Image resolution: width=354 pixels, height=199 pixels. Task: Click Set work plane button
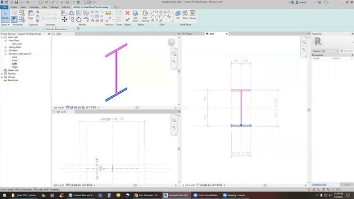[x=178, y=15]
